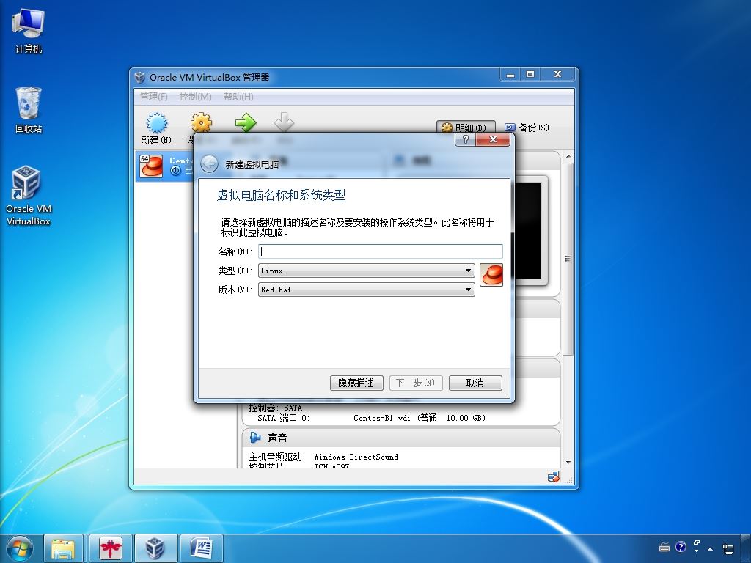The height and width of the screenshot is (563, 751).
Task: Click the name (名称) input field
Action: (381, 251)
